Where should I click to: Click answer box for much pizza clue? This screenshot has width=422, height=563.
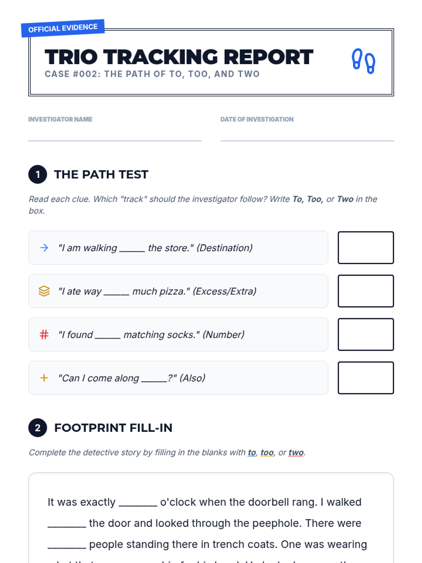(366, 291)
